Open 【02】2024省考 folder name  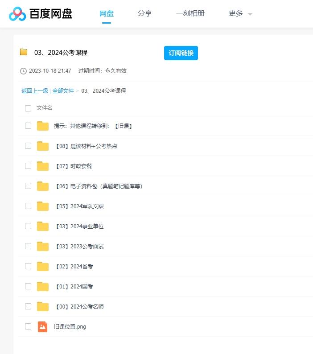74,267
